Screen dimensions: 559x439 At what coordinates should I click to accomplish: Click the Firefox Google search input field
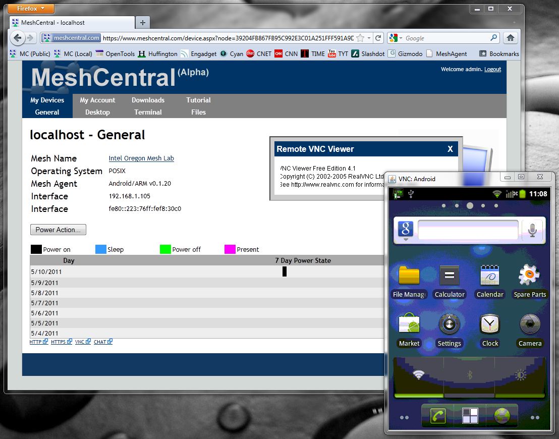coord(446,38)
